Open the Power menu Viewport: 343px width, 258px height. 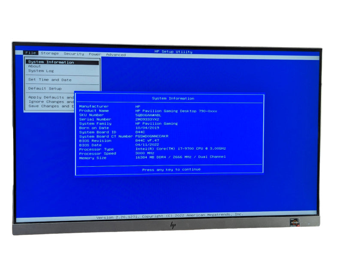click(95, 54)
